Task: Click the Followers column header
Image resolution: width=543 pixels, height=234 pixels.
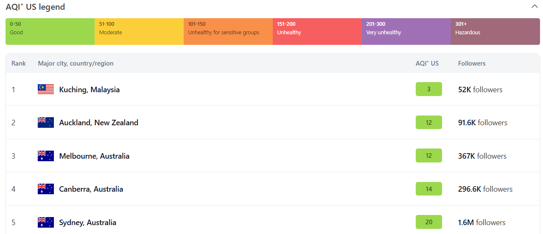Action: pyautogui.click(x=472, y=63)
